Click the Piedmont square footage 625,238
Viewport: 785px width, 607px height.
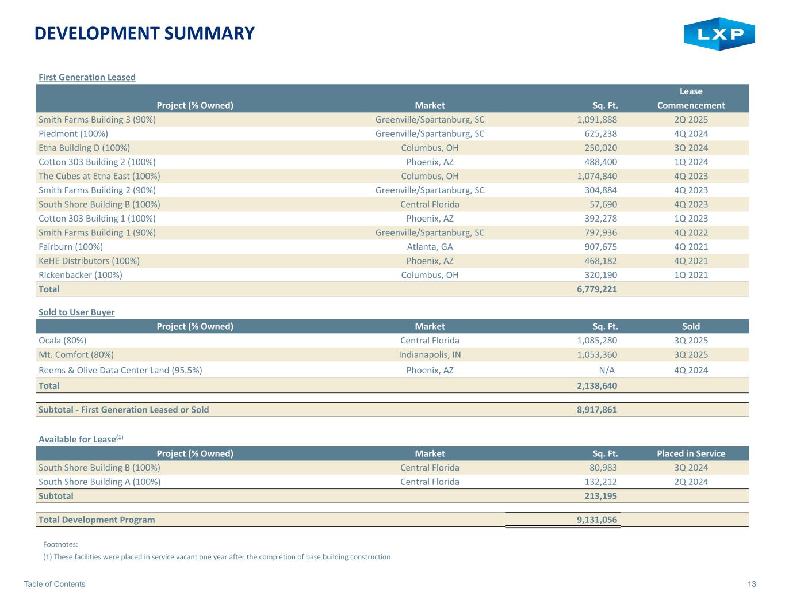coord(600,133)
